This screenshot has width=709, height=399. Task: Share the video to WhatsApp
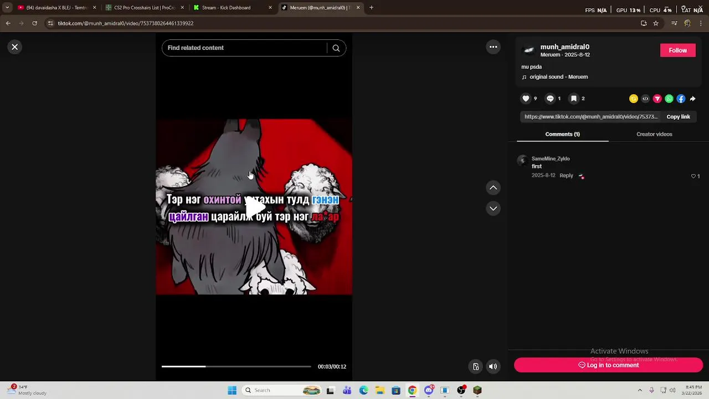coord(669,99)
